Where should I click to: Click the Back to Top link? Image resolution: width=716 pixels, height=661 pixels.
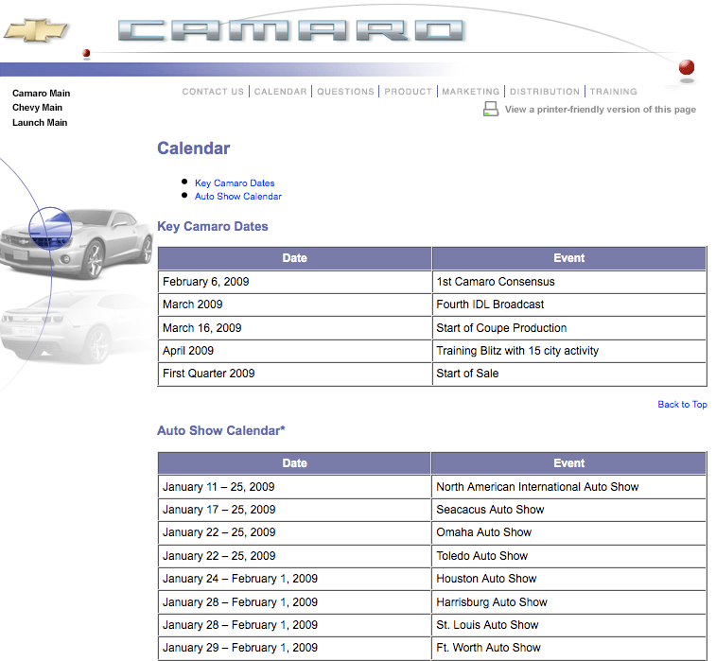pos(682,405)
